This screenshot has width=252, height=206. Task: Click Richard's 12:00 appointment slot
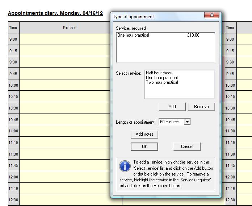tap(64, 177)
